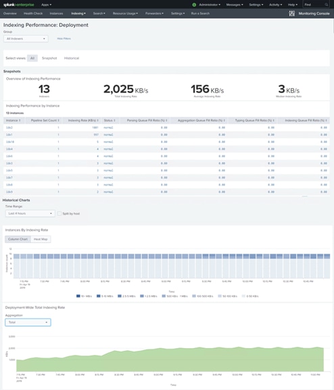Viewport: 334px width, 390px height.
Task: Select the All views toggle
Action: (x=32, y=58)
